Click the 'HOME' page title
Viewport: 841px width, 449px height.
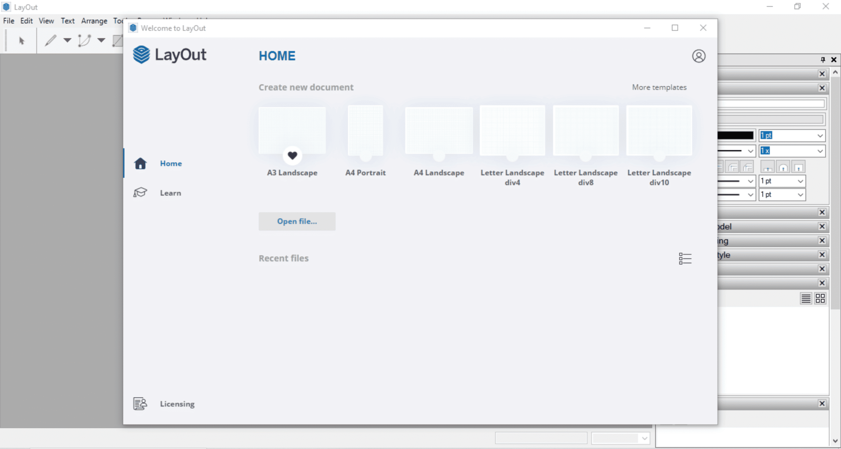[277, 56]
